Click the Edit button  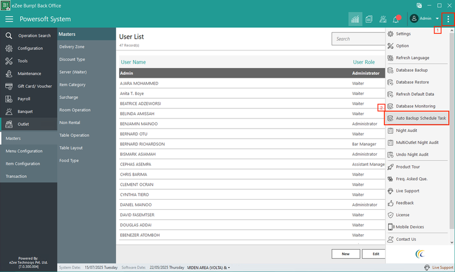pos(375,254)
